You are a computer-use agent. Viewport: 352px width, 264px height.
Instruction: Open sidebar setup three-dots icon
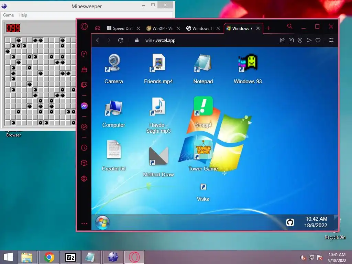pyautogui.click(x=84, y=223)
